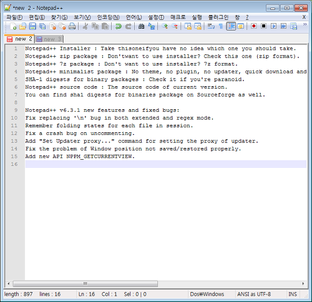
Task: Open the 실행 menu
Action: pyautogui.click(x=197, y=17)
